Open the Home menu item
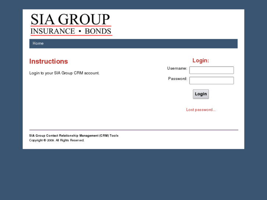 click(38, 43)
